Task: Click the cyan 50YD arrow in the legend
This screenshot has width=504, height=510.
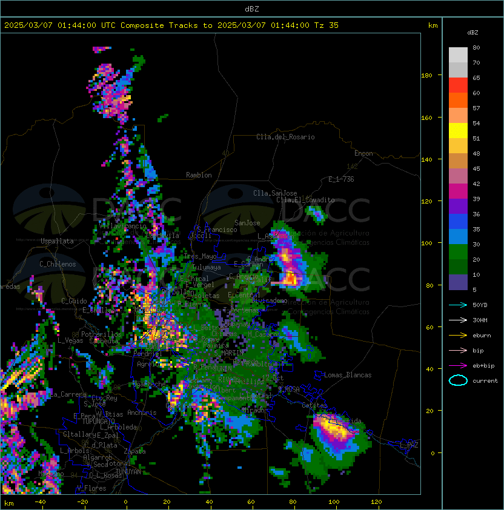Action: [x=458, y=305]
